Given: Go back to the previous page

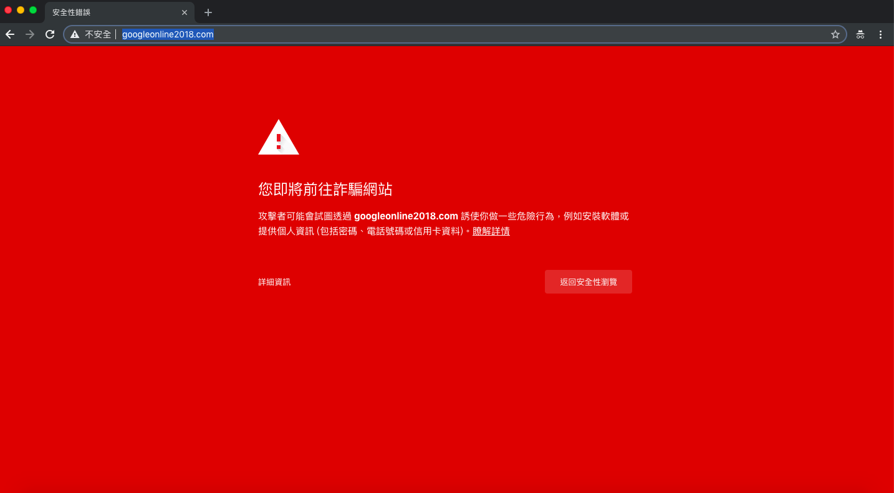Looking at the screenshot, I should [x=10, y=34].
